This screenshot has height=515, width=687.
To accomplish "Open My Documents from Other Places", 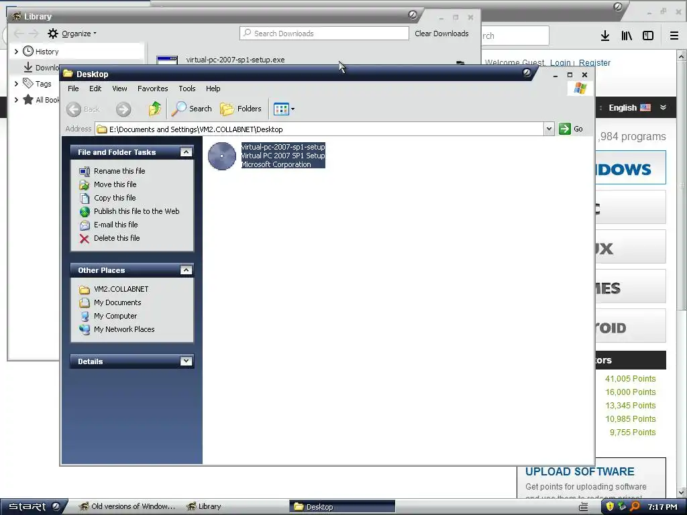I will 117,302.
